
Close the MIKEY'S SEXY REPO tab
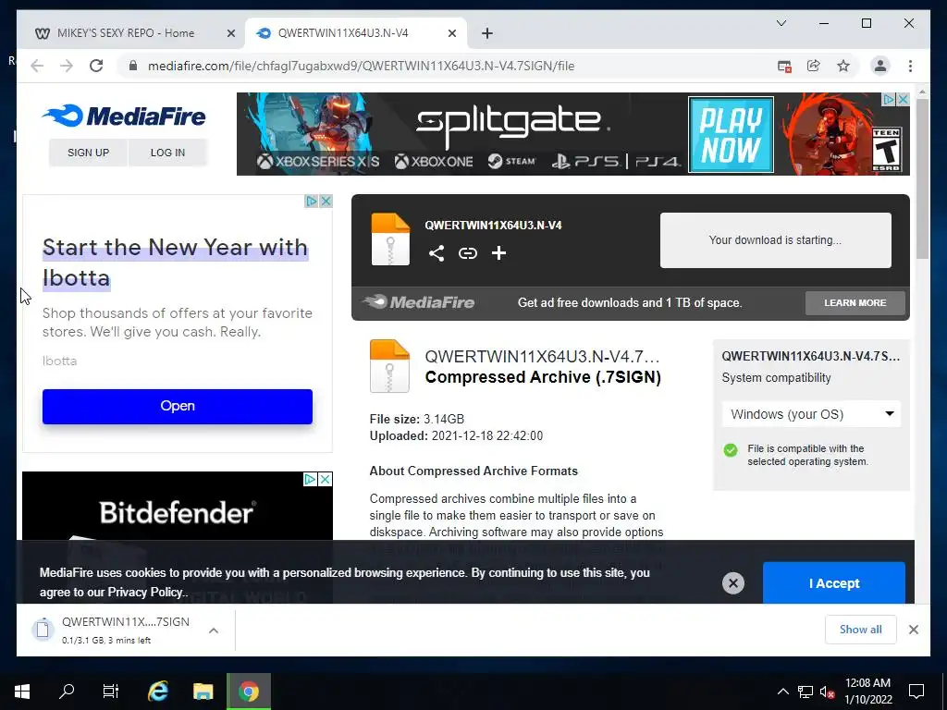coord(230,33)
